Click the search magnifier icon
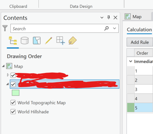This screenshot has height=134, width=153. pos(106,28)
